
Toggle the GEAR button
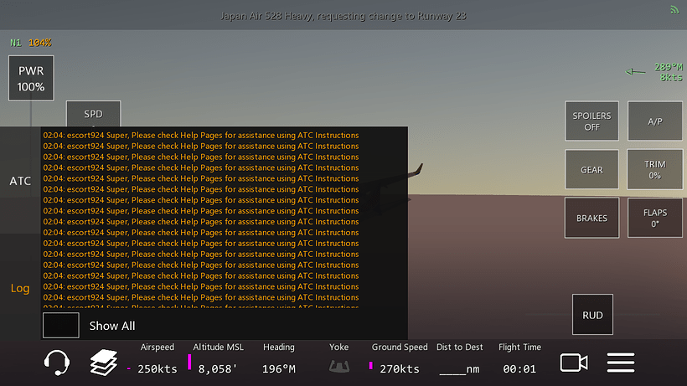coord(591,169)
